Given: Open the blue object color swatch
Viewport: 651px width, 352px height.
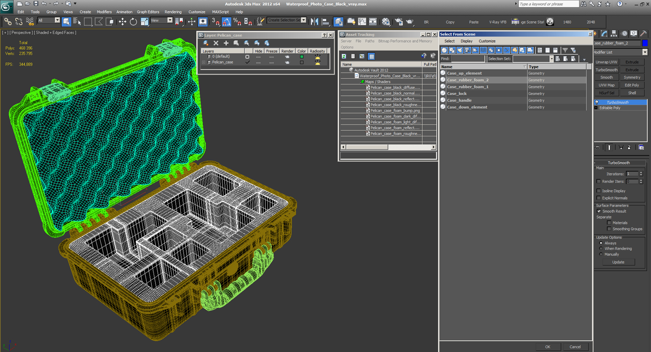Looking at the screenshot, I should (x=645, y=43).
